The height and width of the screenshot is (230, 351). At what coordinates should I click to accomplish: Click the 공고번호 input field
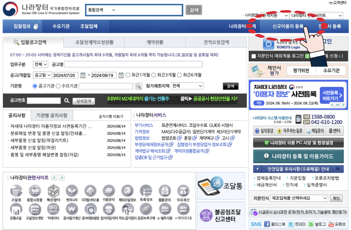(44, 101)
